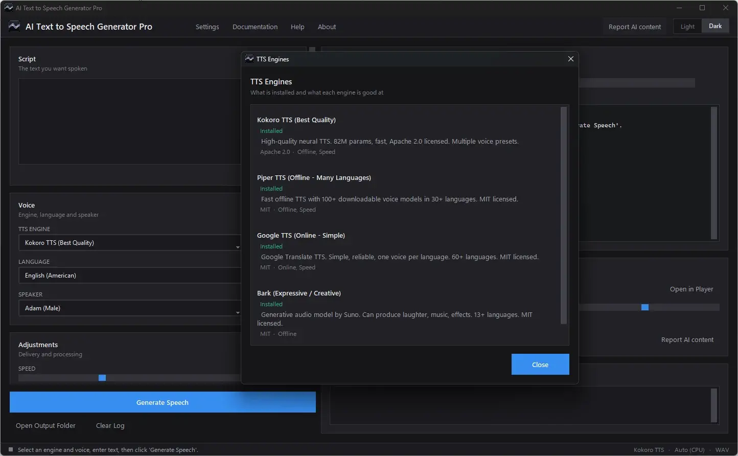Screen dimensions: 738x456
Task: Open the Settings menu
Action: [207, 27]
